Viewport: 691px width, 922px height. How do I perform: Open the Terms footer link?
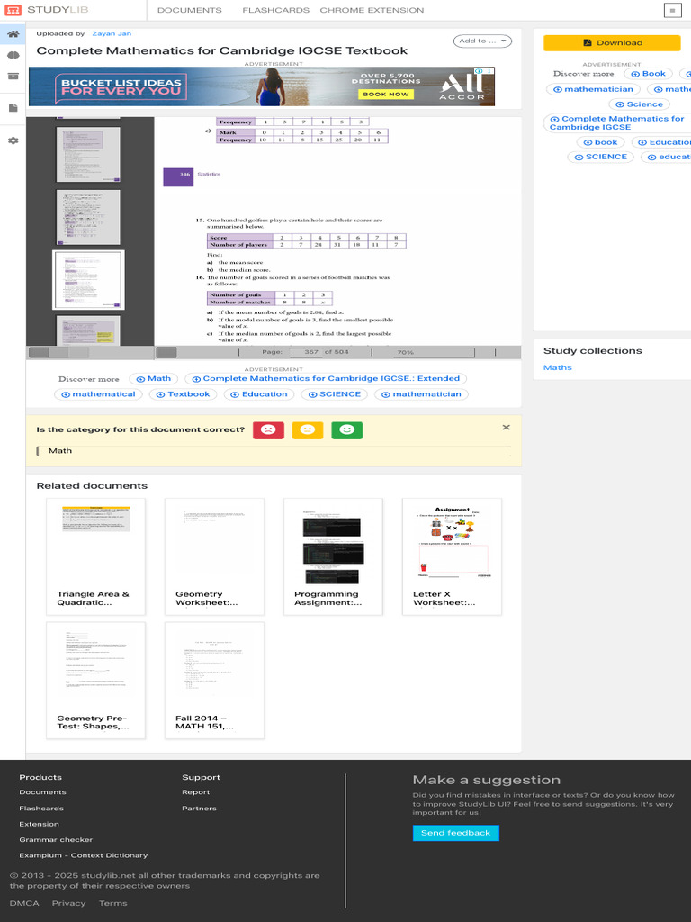coord(112,904)
